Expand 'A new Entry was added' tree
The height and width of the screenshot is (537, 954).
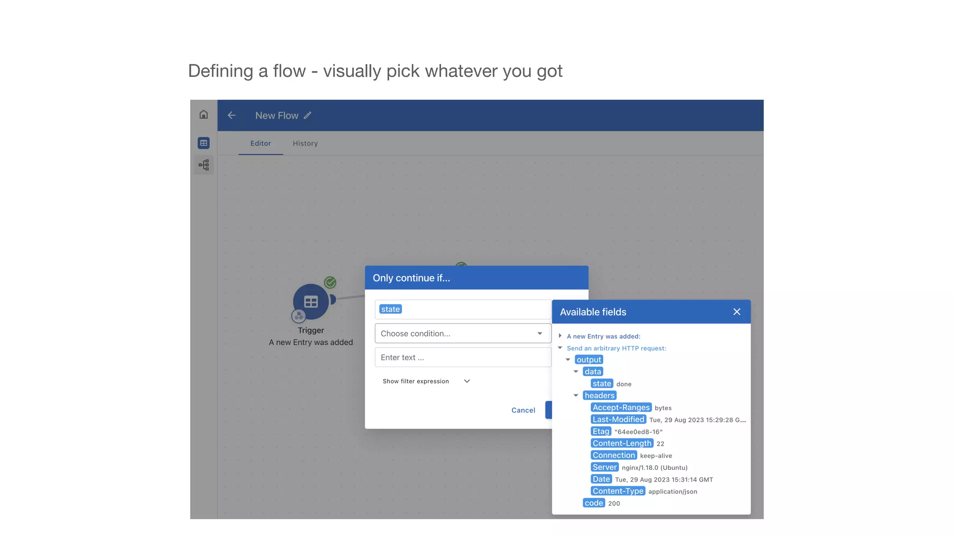[x=560, y=336]
